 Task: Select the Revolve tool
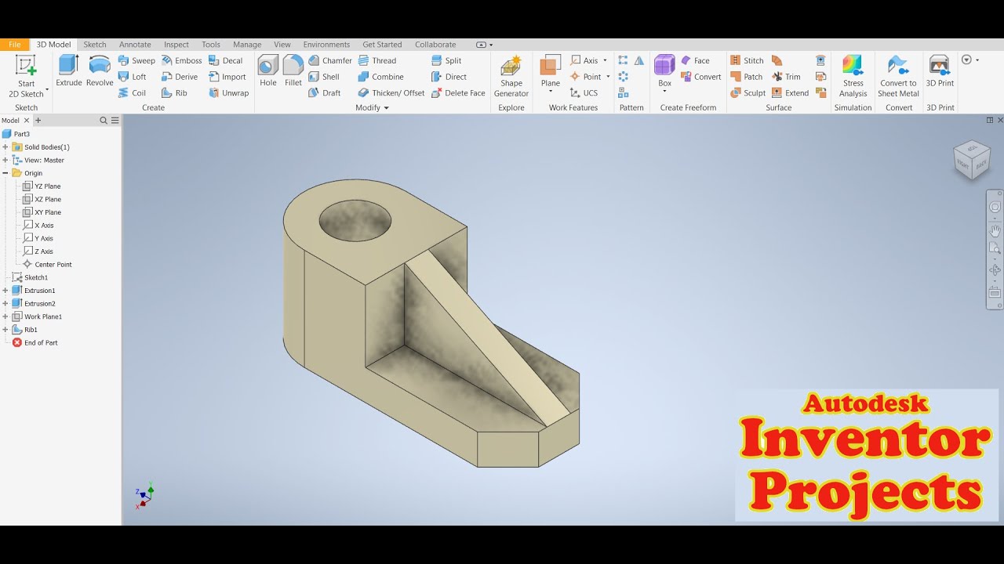(100, 70)
